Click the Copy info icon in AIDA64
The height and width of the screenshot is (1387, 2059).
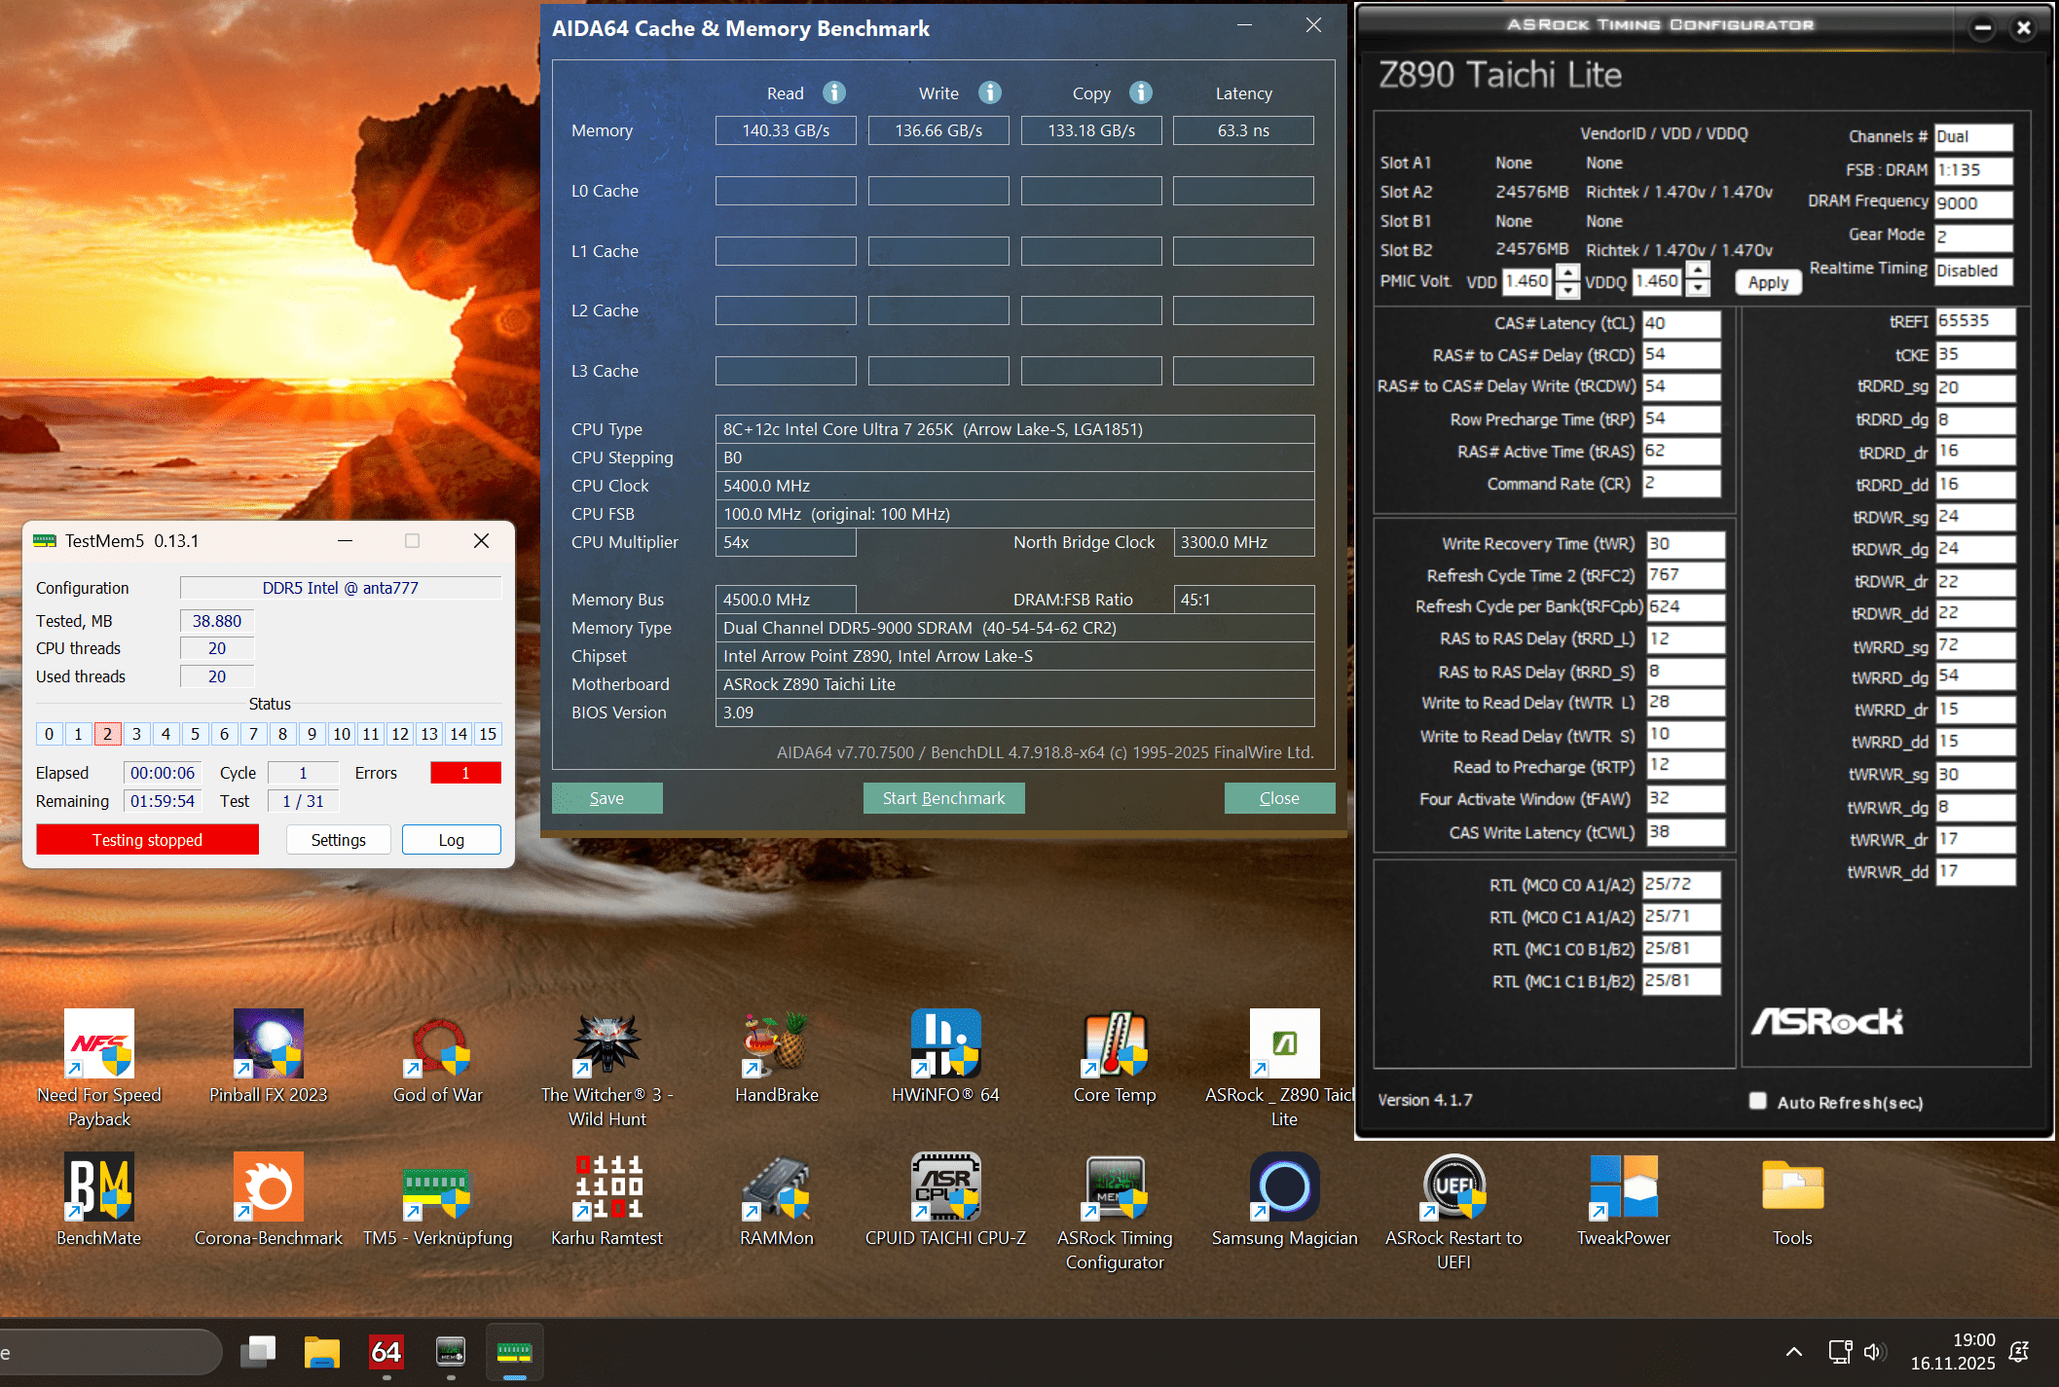1140,92
